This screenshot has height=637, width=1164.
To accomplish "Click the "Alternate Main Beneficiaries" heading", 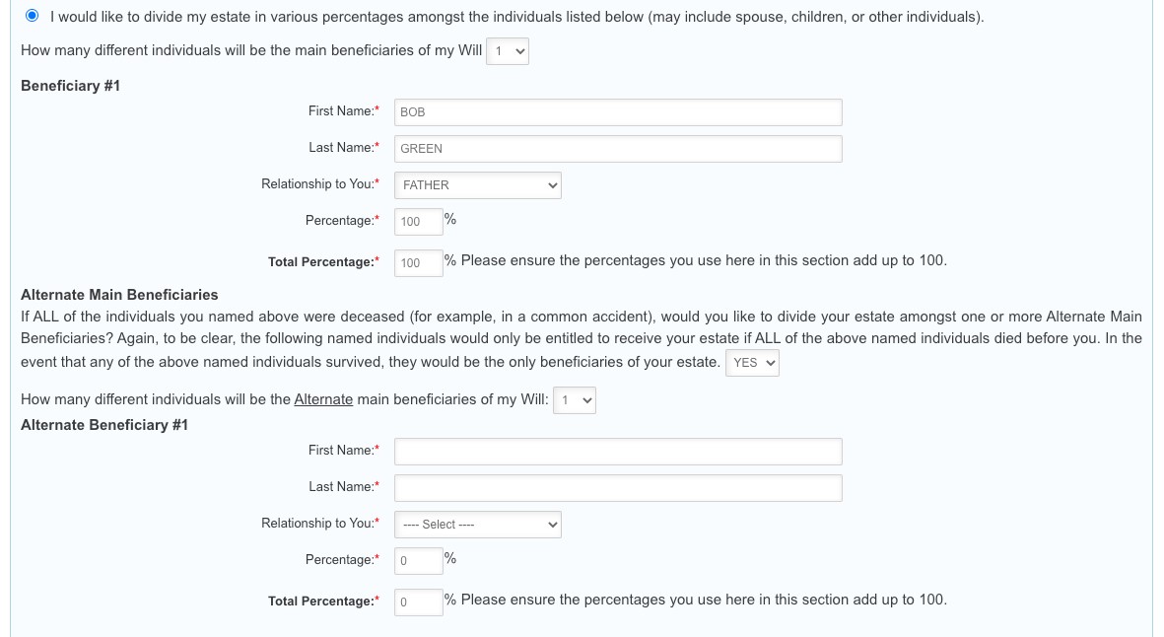I will 119,294.
